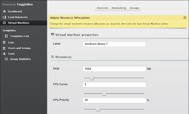Click the CPU Priority input field
Image resolution: width=189 pixels, height=114 pixels.
point(114,100)
